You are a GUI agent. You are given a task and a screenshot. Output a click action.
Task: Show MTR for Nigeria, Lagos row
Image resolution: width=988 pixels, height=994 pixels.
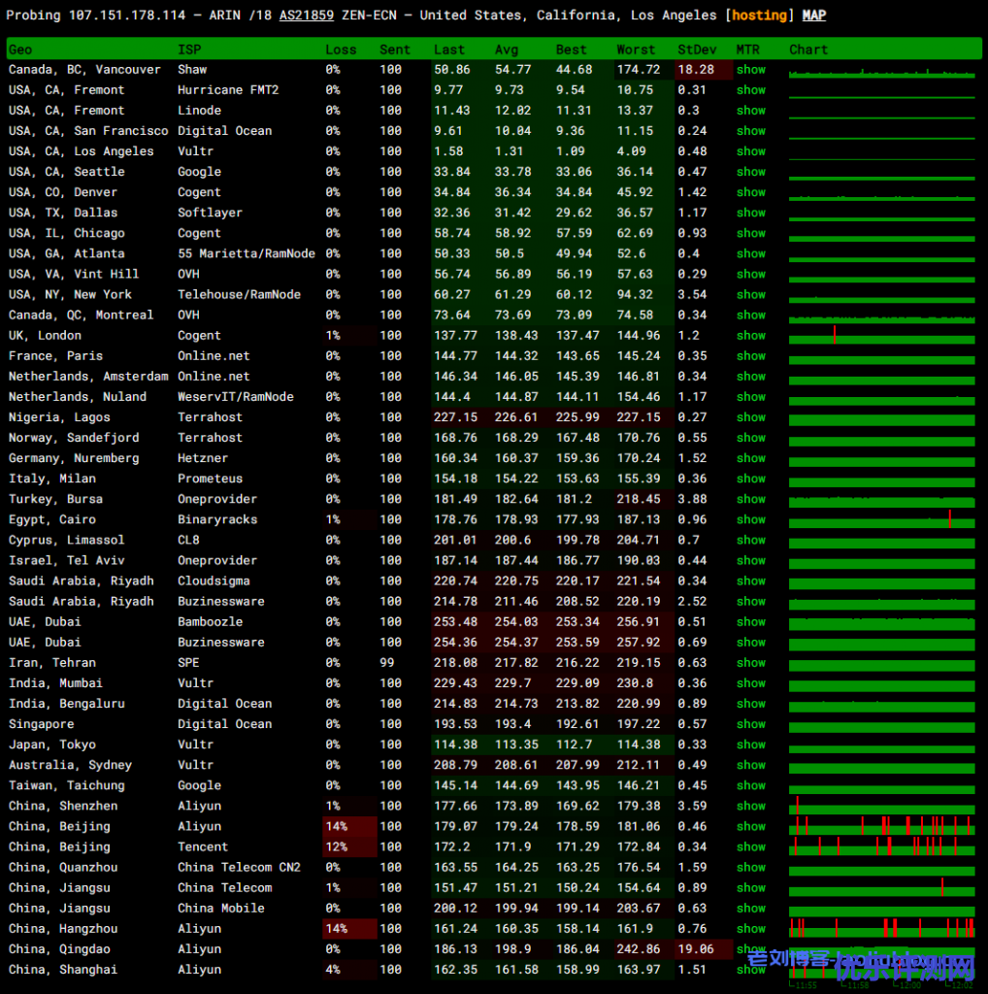point(750,417)
